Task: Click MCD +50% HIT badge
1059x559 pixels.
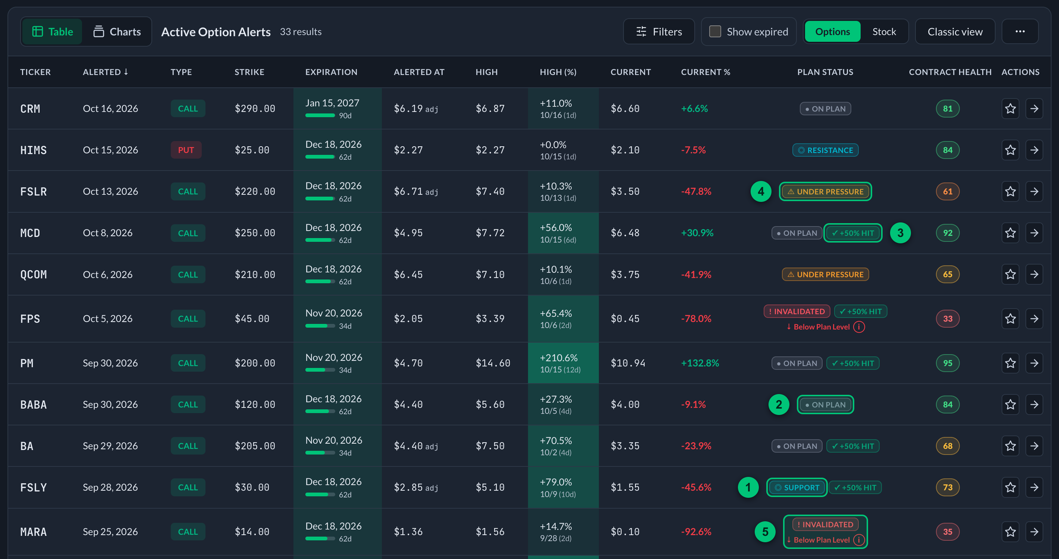Action: [x=853, y=233]
